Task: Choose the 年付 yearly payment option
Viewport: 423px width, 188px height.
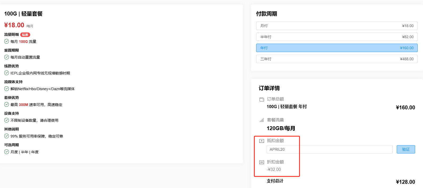Action: (337, 48)
